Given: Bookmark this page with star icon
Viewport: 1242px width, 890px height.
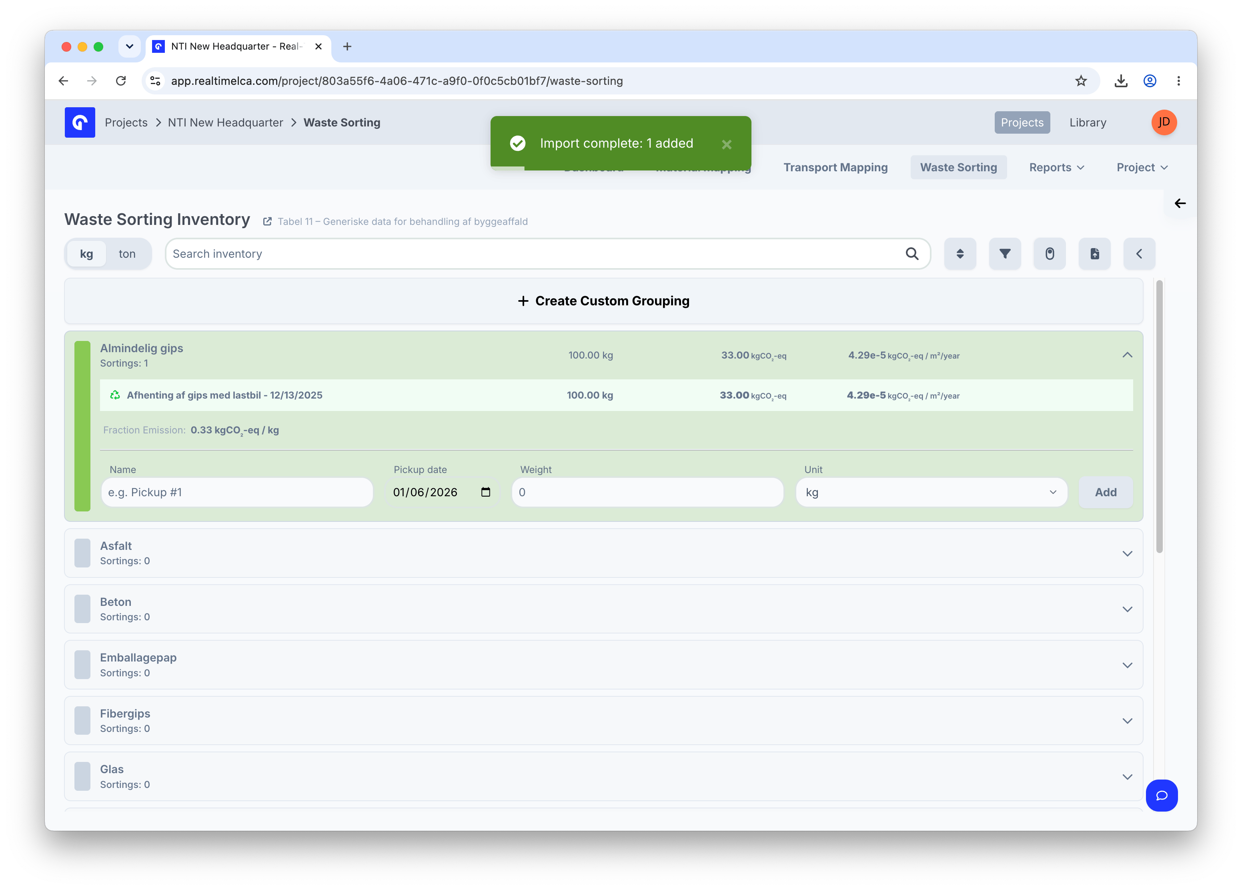Looking at the screenshot, I should click(1080, 81).
